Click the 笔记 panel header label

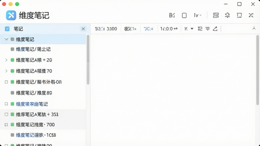[x=18, y=29]
